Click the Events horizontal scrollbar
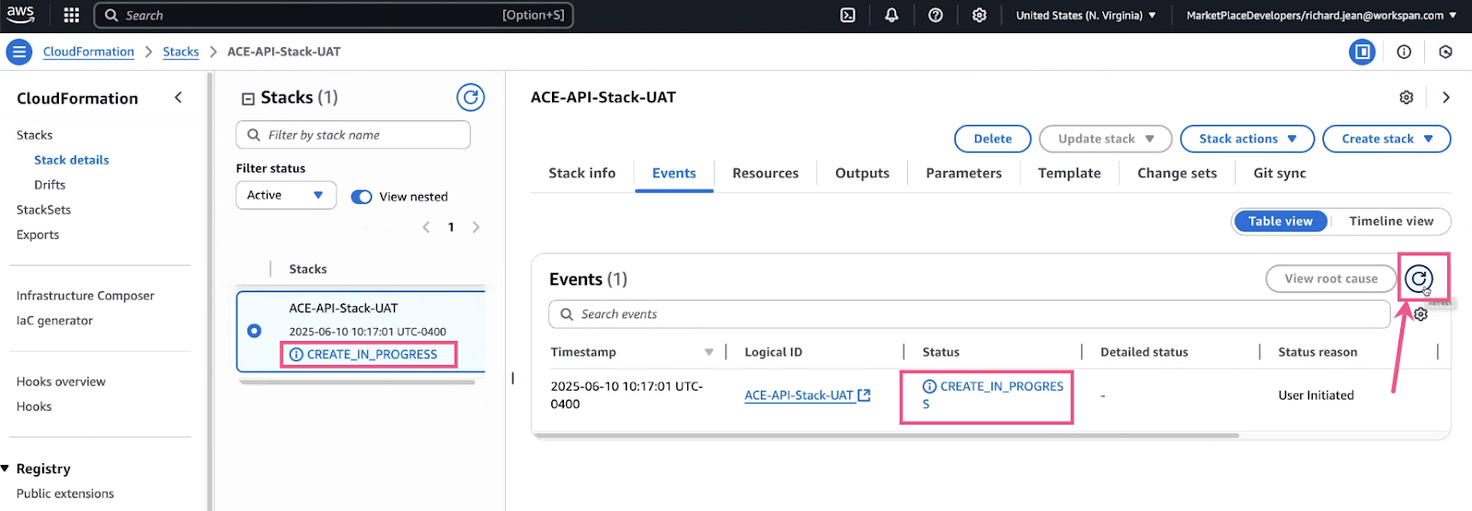 click(885, 436)
